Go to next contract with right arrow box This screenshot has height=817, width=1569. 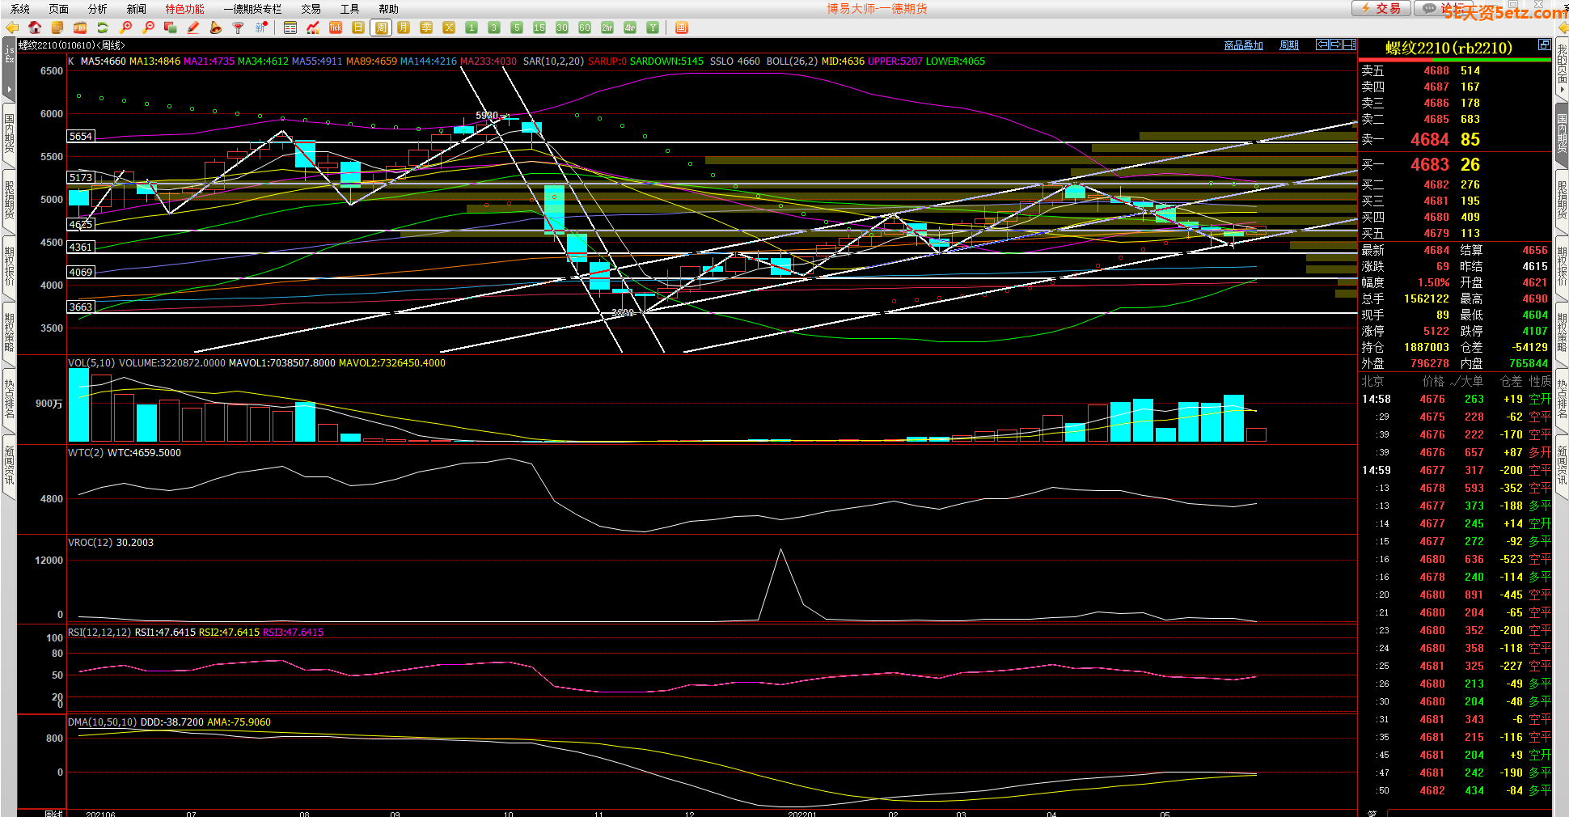(1336, 44)
